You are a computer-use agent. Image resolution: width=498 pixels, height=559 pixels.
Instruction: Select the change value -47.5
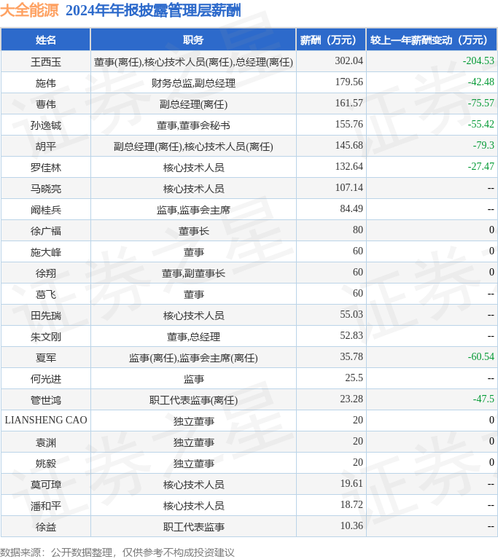(483, 399)
